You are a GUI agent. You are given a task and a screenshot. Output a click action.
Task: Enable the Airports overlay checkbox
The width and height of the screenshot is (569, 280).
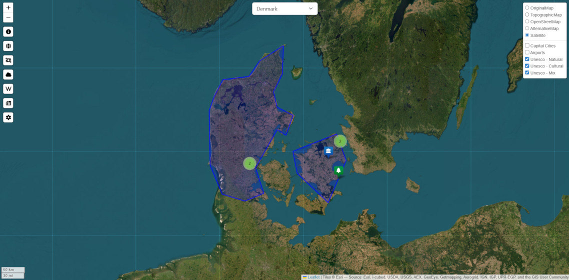click(527, 52)
